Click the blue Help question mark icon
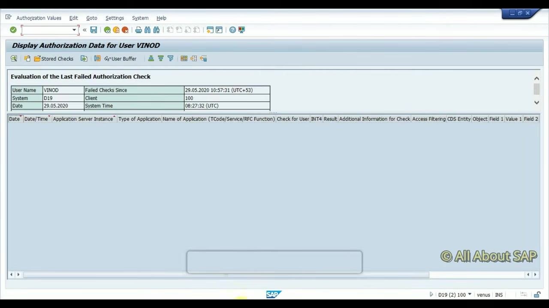Screen dimensions: 549x308 tap(232, 30)
